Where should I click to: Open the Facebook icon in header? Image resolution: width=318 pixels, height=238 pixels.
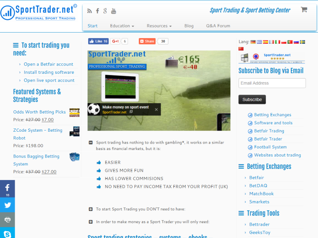click(x=97, y=11)
